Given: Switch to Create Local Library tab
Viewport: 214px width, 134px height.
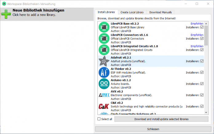Looking at the screenshot, I should (132, 12).
